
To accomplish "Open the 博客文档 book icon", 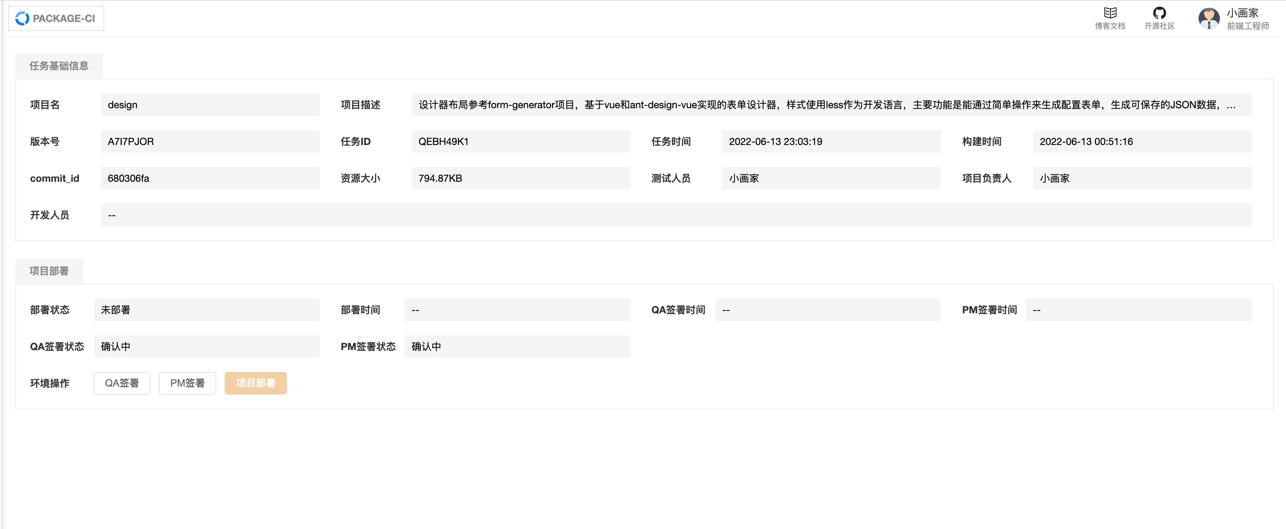I will click(1110, 12).
